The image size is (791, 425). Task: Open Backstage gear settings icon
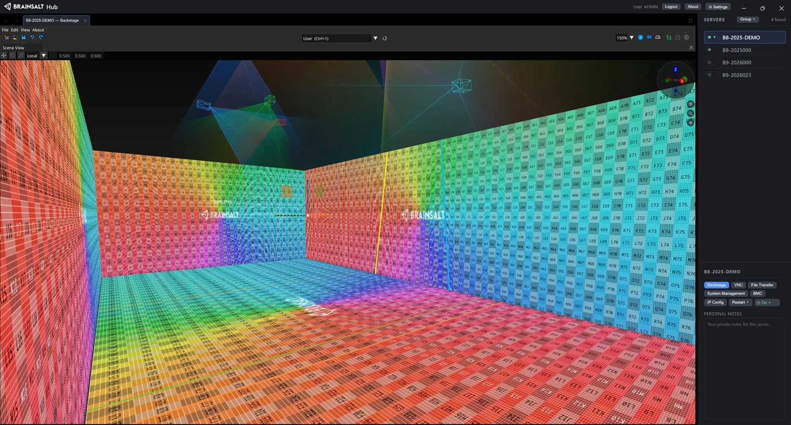tap(686, 38)
